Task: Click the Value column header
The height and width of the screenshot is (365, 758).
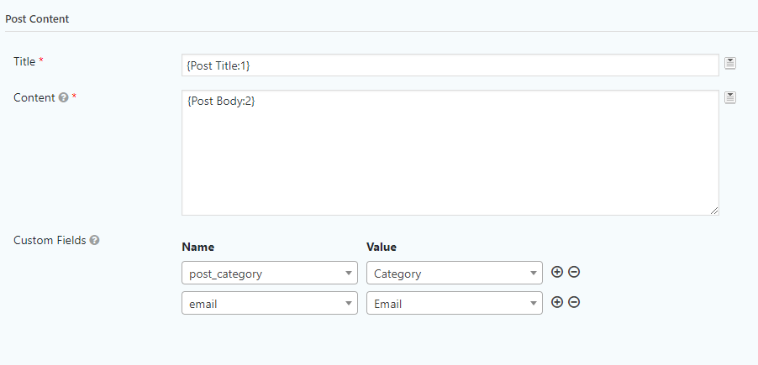Action: [x=382, y=248]
